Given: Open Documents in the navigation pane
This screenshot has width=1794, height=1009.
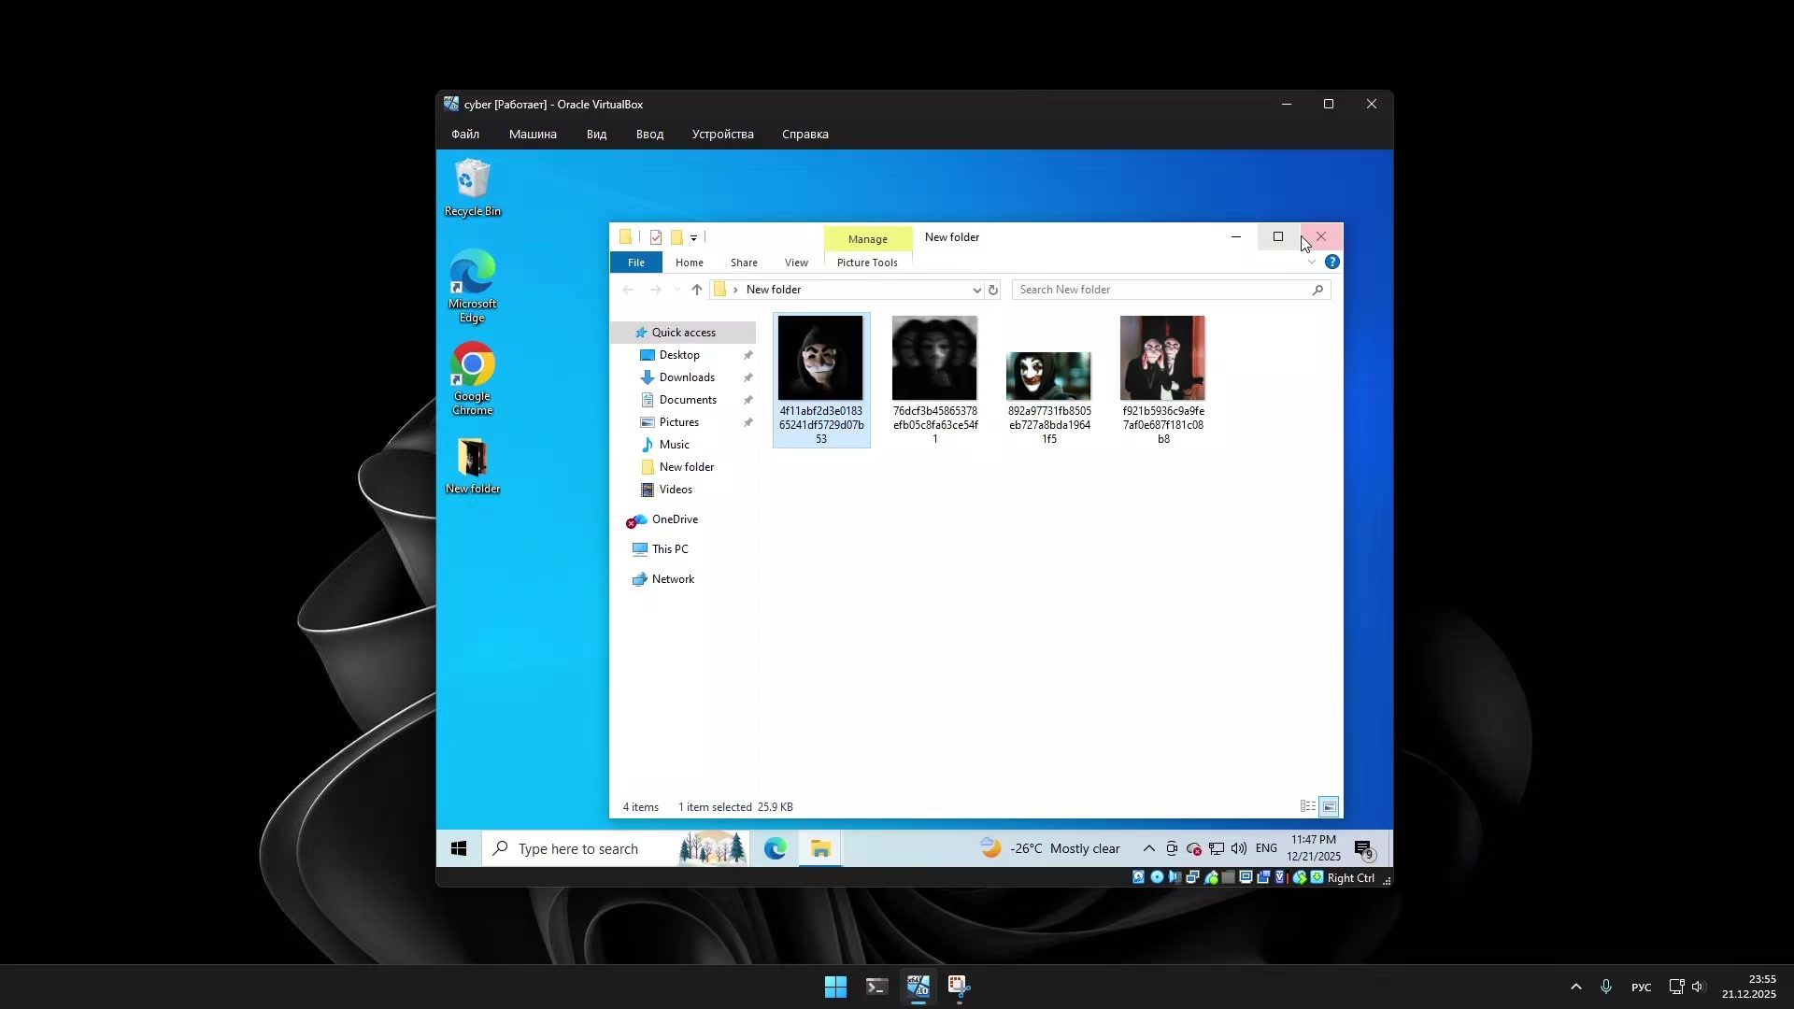Looking at the screenshot, I should (688, 400).
